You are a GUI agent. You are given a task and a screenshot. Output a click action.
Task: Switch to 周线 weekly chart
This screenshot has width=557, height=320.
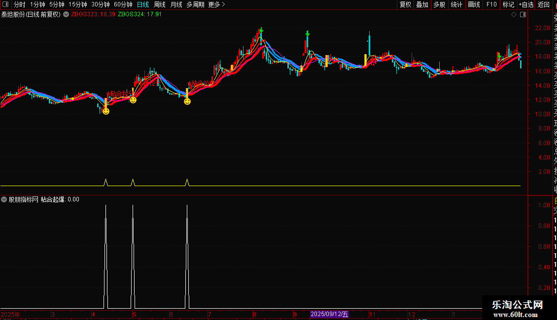coord(160,4)
